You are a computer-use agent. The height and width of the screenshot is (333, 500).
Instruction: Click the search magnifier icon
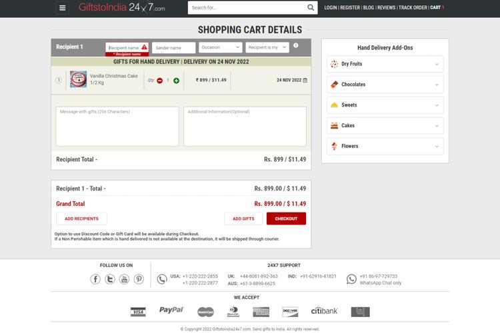tap(310, 7)
